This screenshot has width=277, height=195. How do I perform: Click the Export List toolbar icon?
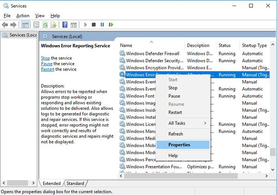click(x=54, y=25)
